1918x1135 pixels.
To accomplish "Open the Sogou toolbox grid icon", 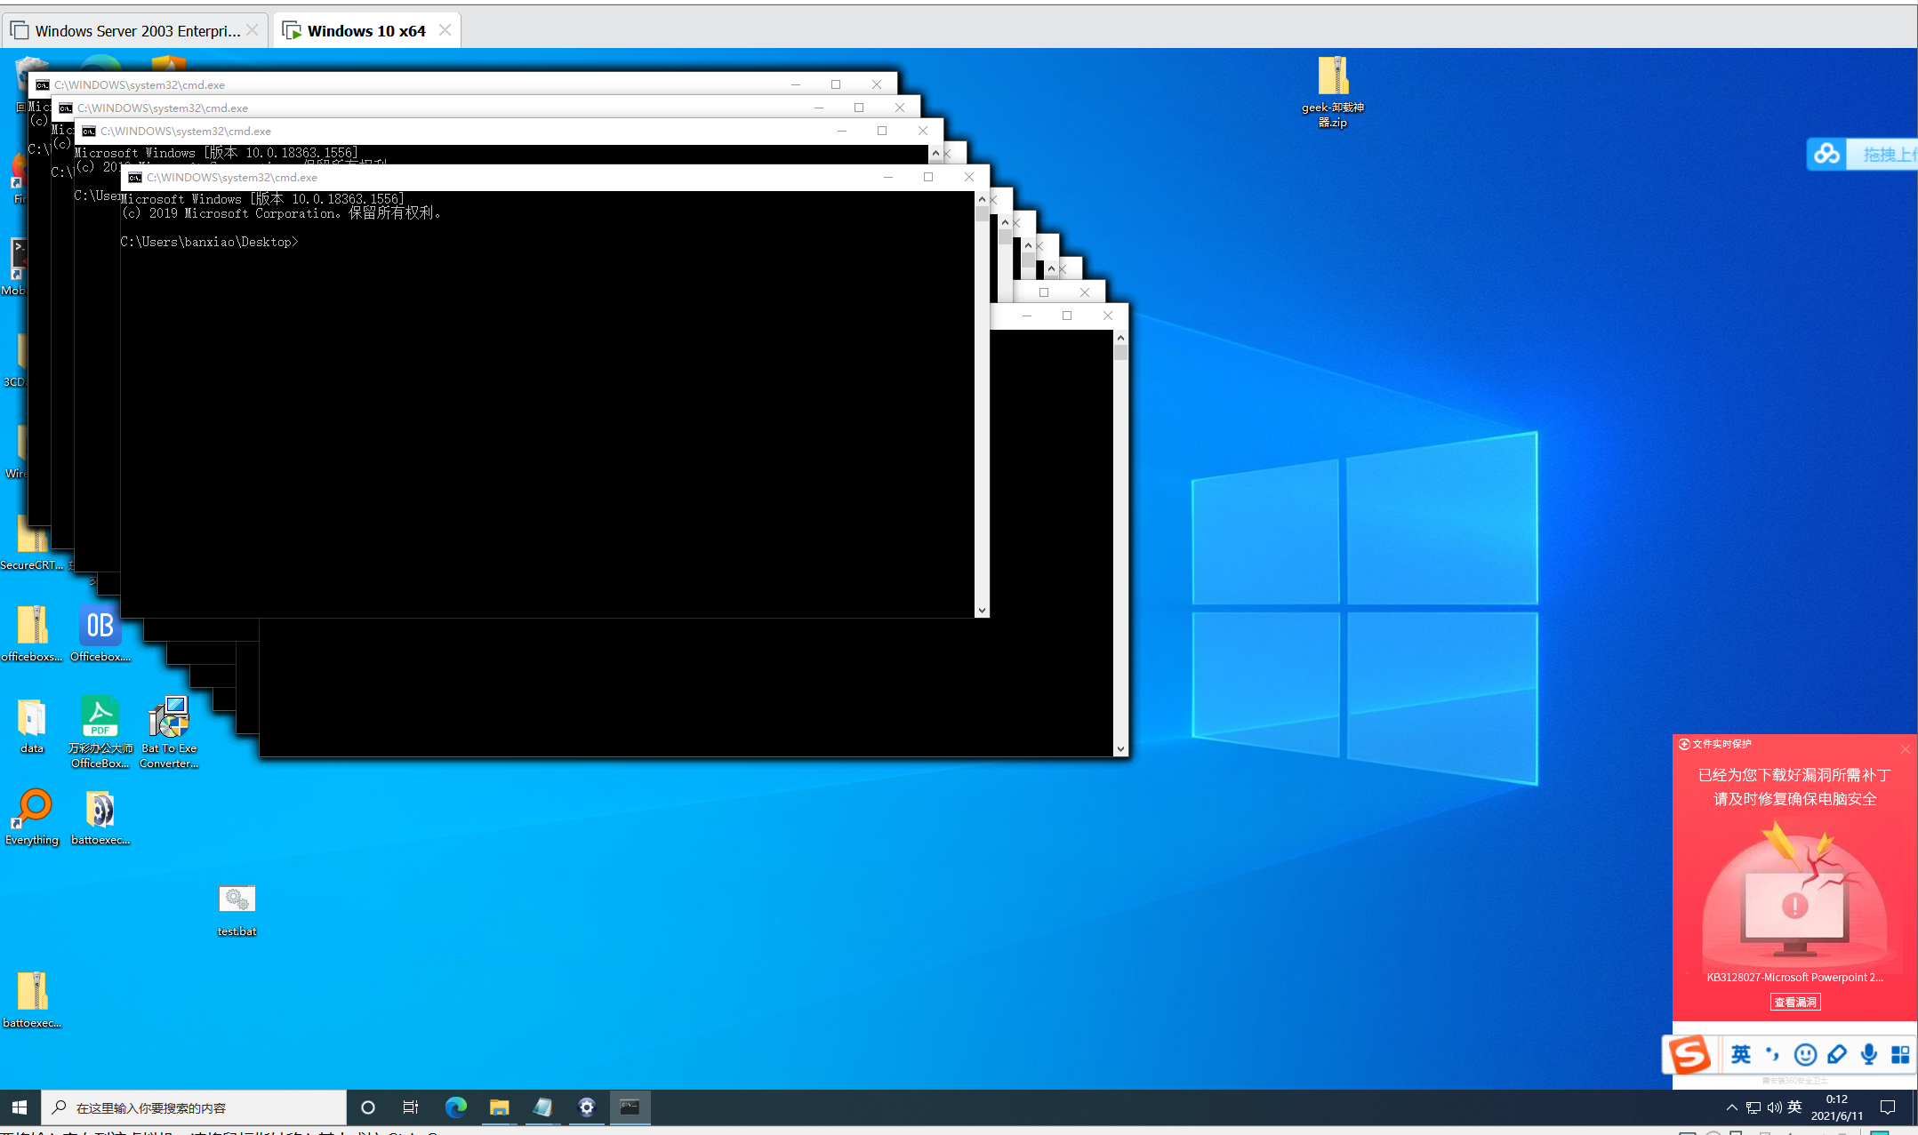I will pos(1900,1055).
